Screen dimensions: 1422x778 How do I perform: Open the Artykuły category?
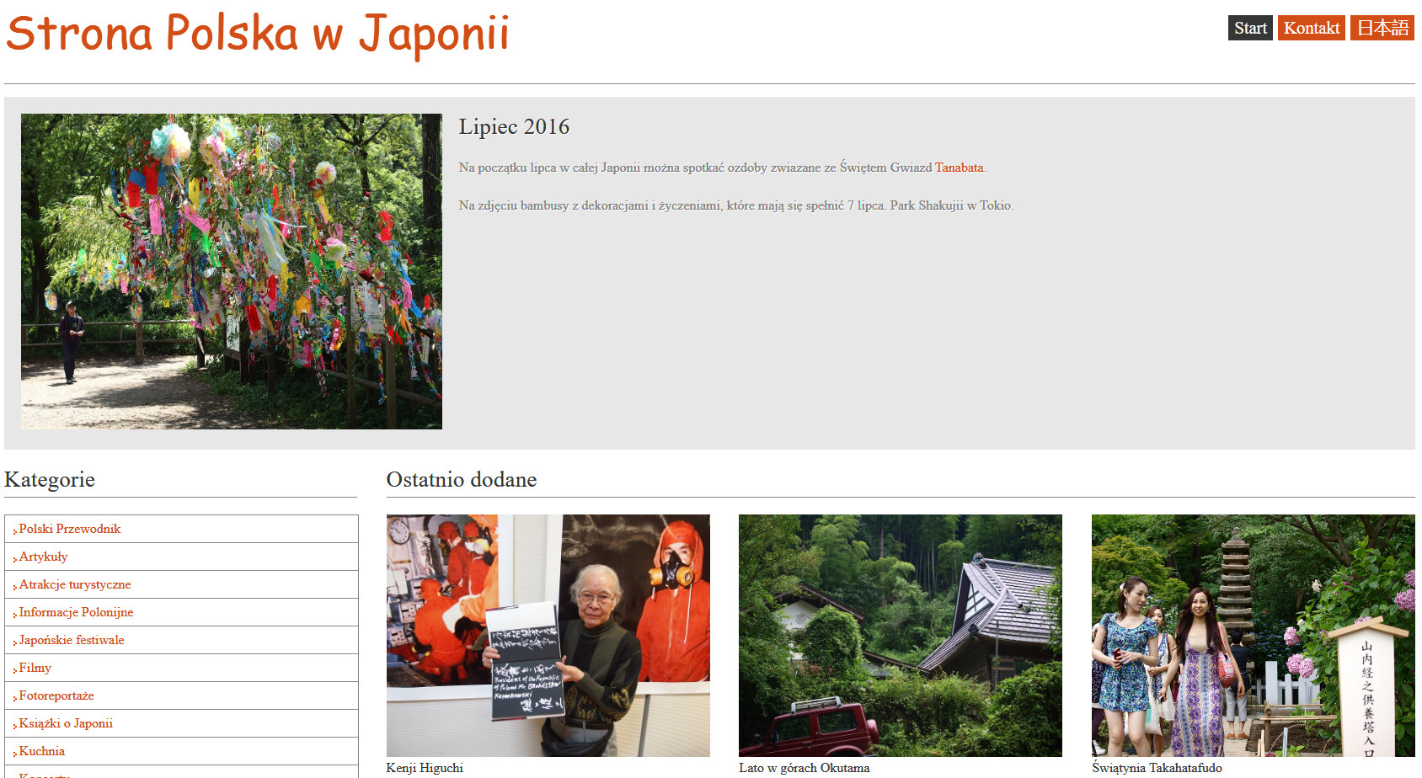pyautogui.click(x=44, y=557)
